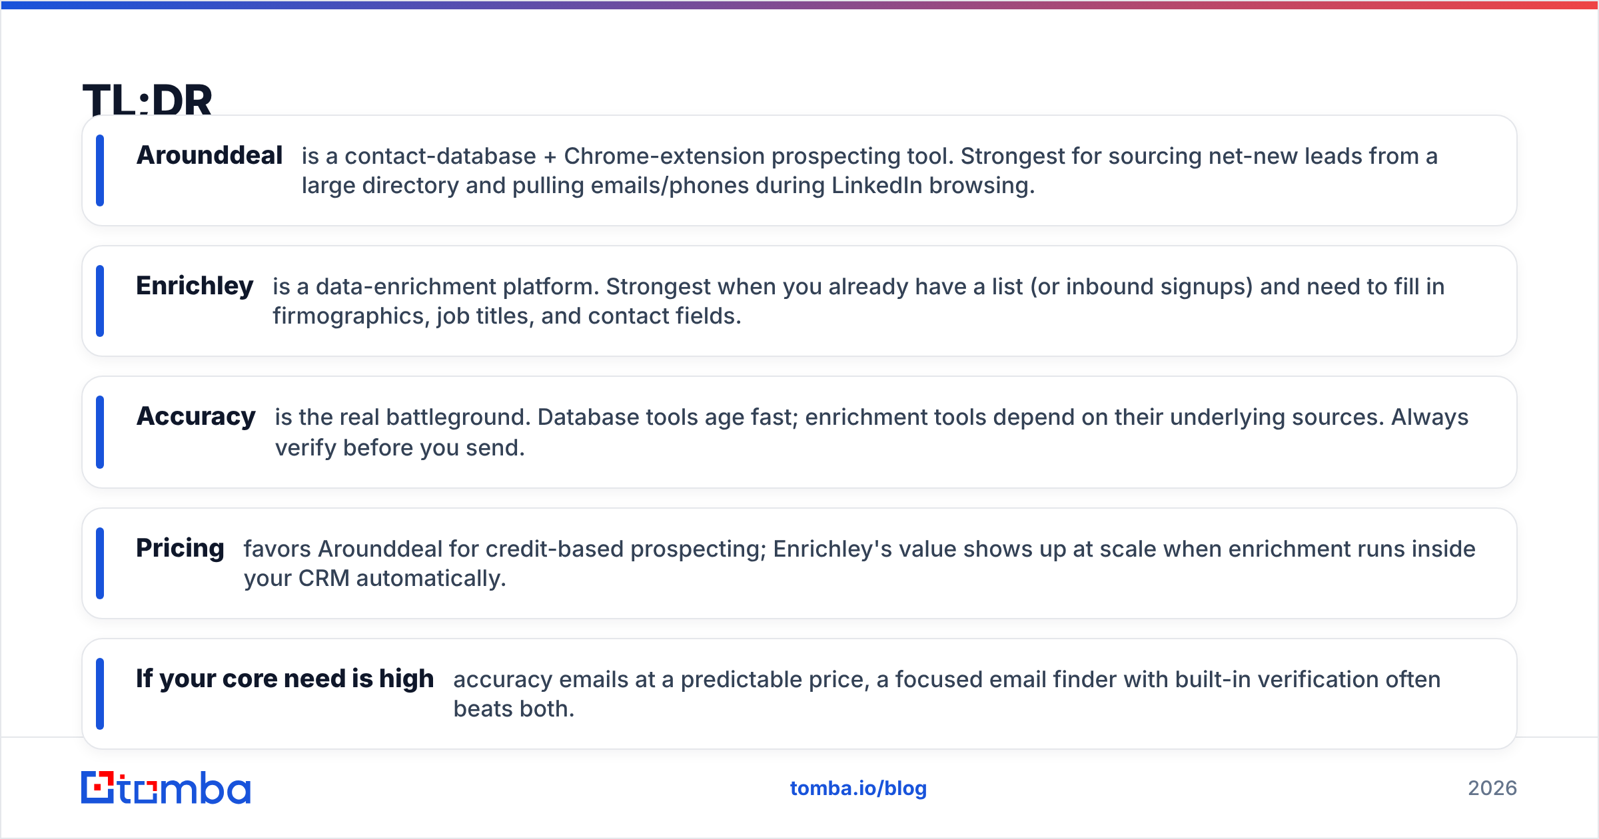Click the 'your CRM automatically' pricing text
This screenshot has height=839, width=1599.
click(x=375, y=578)
